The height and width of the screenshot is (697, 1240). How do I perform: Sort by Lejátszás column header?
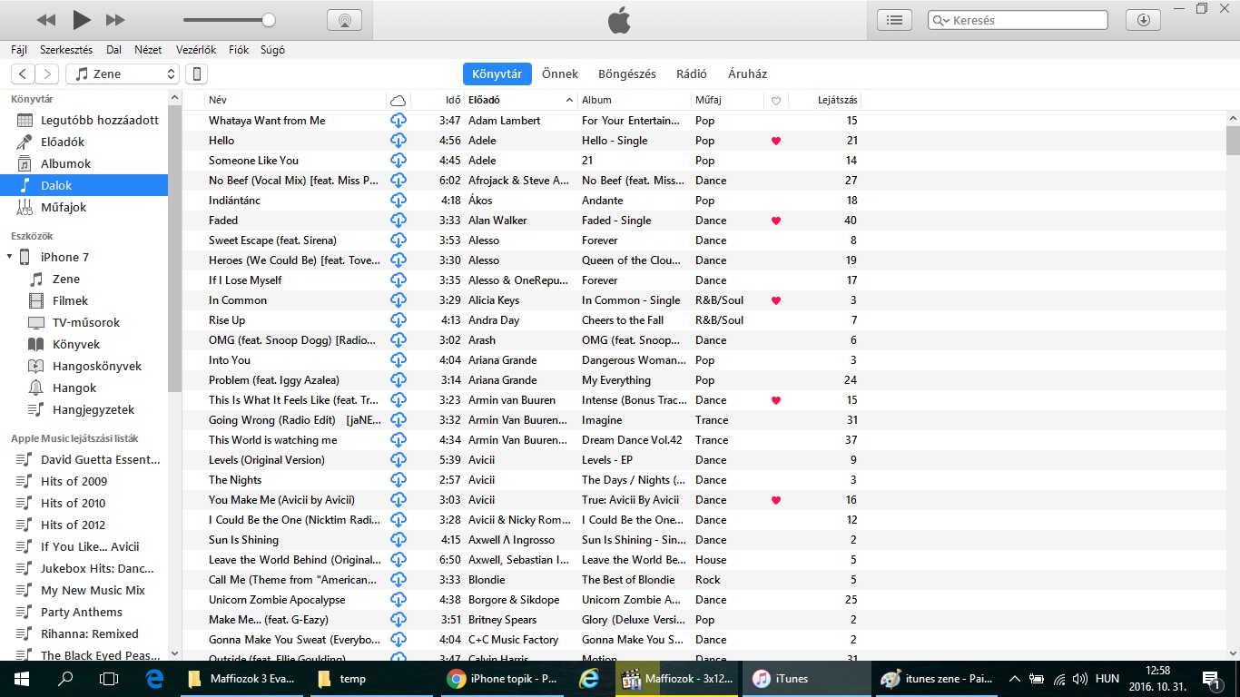pyautogui.click(x=824, y=100)
